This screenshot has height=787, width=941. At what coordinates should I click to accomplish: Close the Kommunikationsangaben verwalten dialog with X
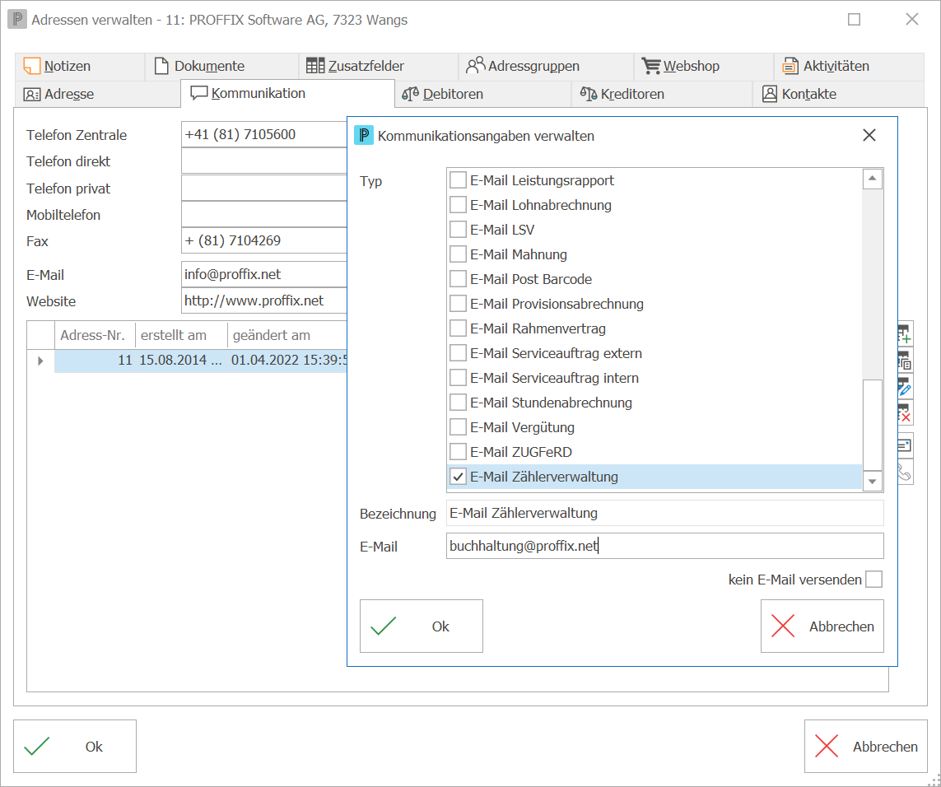[x=869, y=136]
